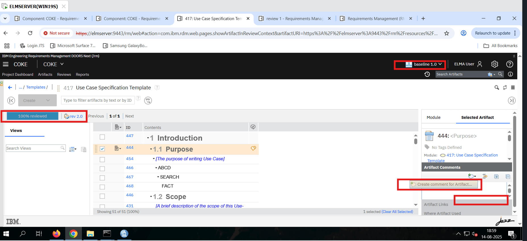527x241 pixels.
Task: Collapse the 1.1 Purpose heading
Action: [151, 149]
